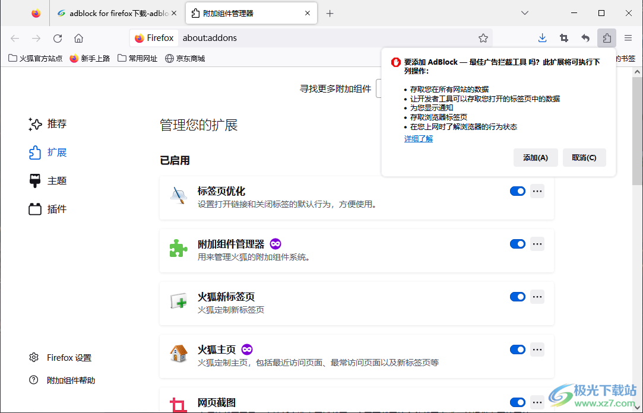This screenshot has width=643, height=413.
Task: Open more options menu for 火狐主页
Action: (537, 350)
